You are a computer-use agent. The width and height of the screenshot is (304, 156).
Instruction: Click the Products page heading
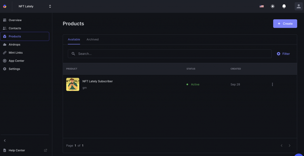73,24
